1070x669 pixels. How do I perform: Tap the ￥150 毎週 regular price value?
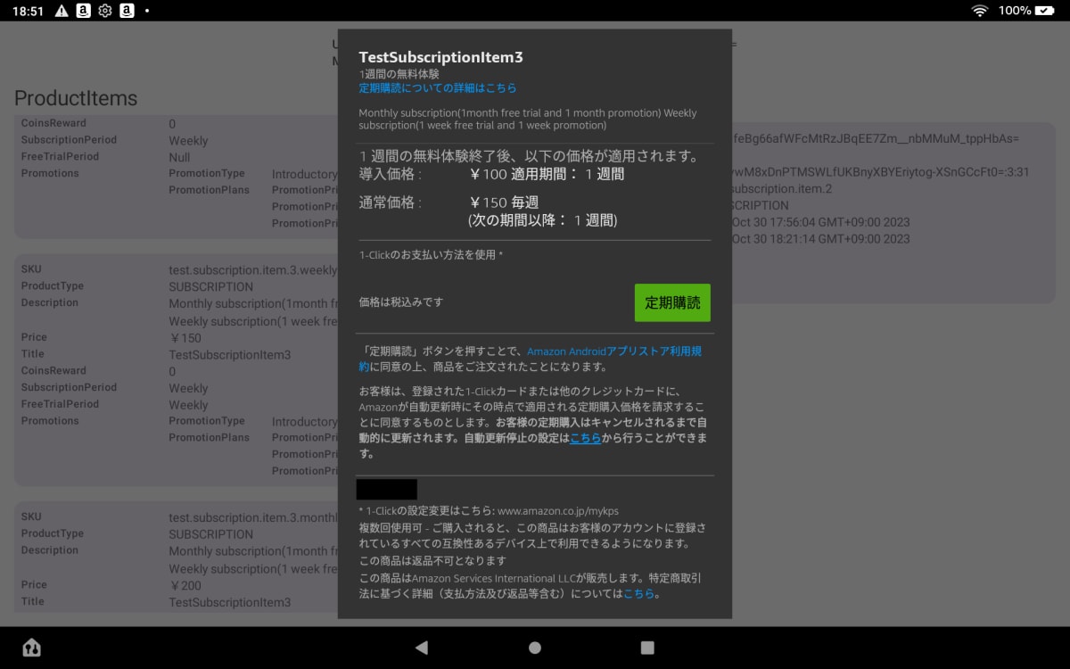(503, 202)
